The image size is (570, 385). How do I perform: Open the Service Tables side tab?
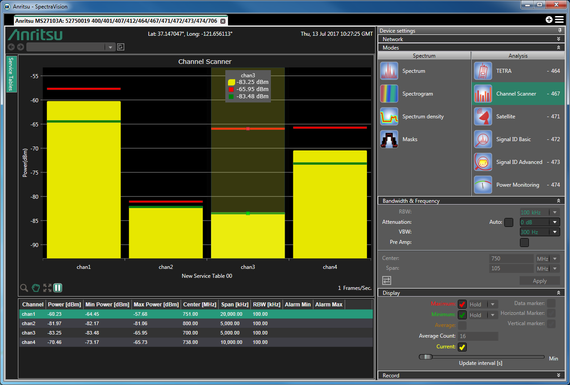[12, 74]
